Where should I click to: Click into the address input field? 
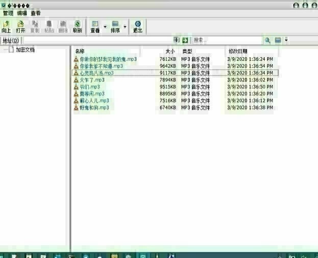[x=99, y=40]
